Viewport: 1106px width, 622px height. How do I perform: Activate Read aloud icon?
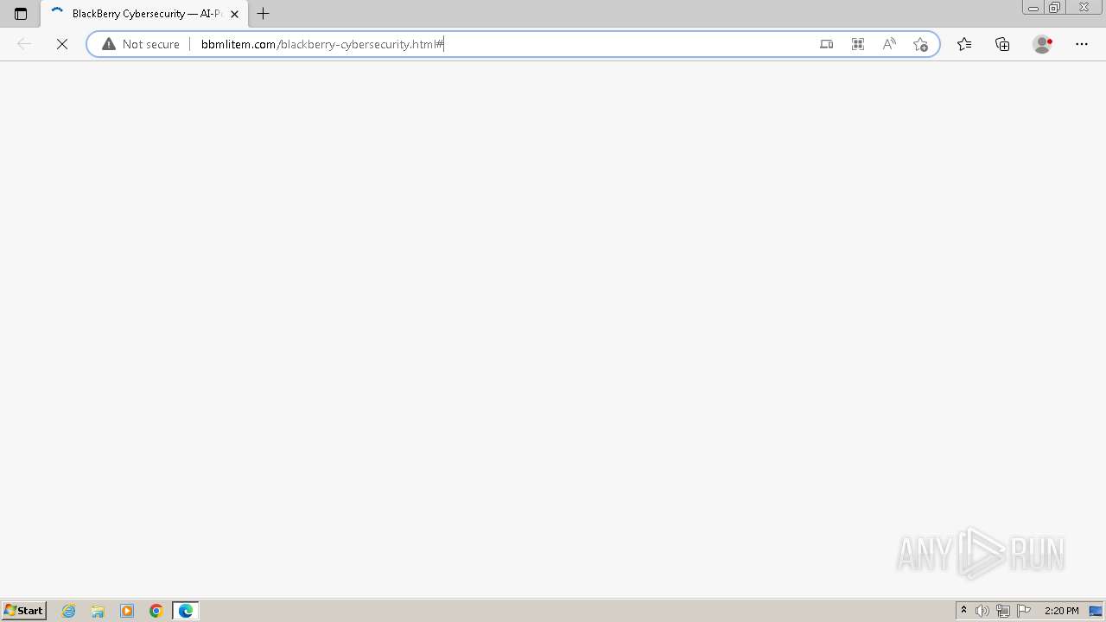coord(889,44)
